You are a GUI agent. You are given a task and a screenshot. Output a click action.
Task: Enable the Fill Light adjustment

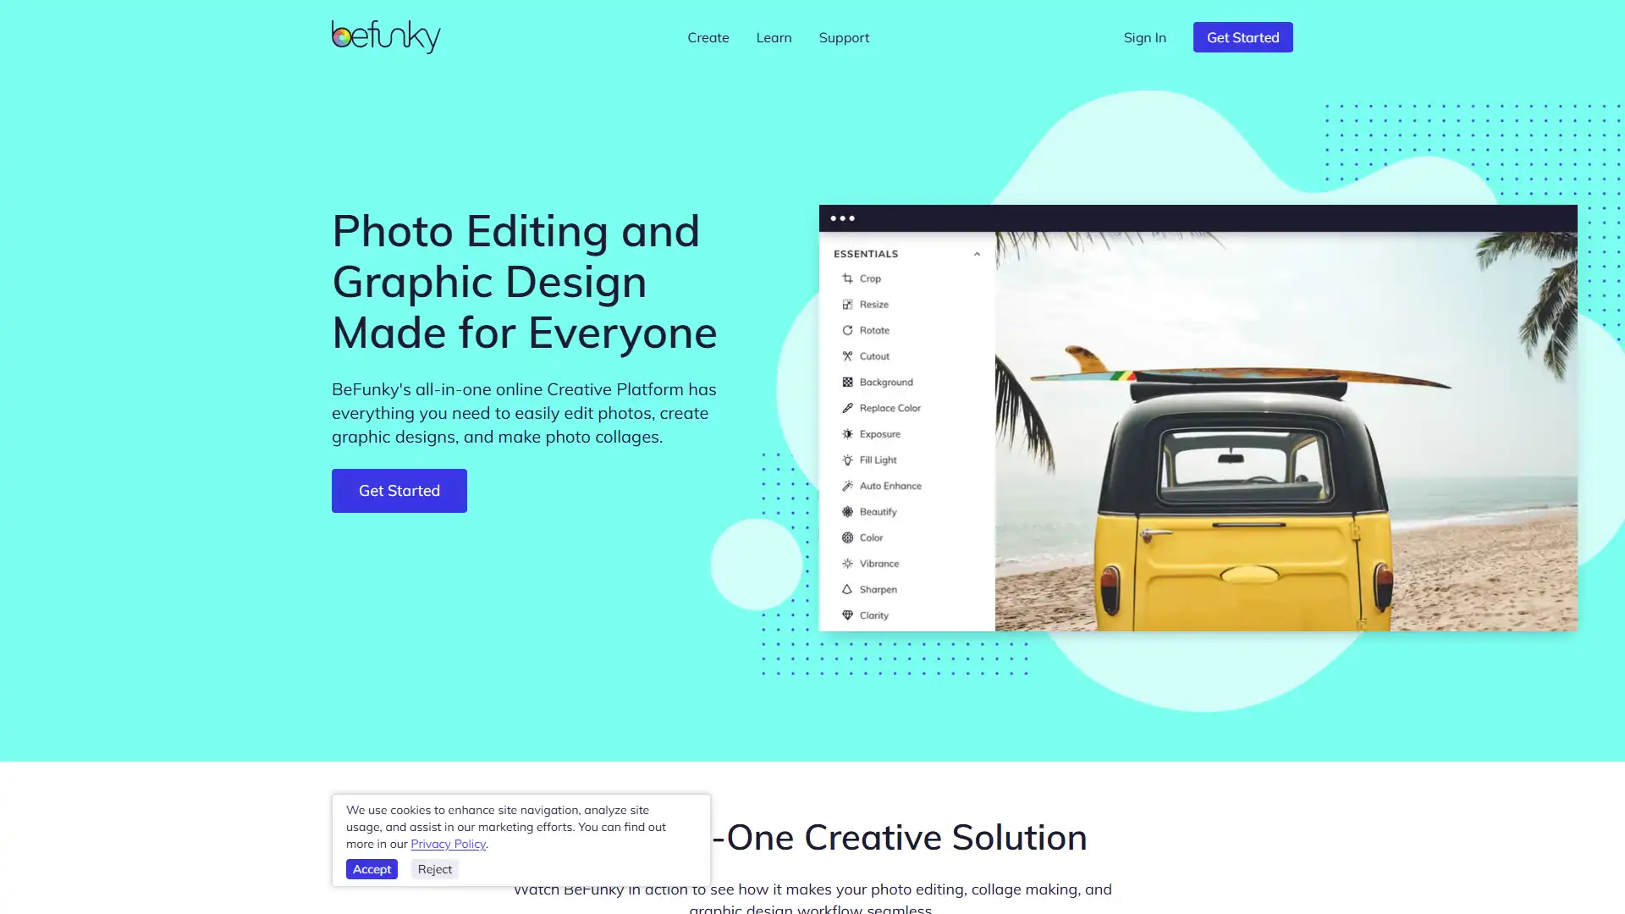pyautogui.click(x=877, y=460)
